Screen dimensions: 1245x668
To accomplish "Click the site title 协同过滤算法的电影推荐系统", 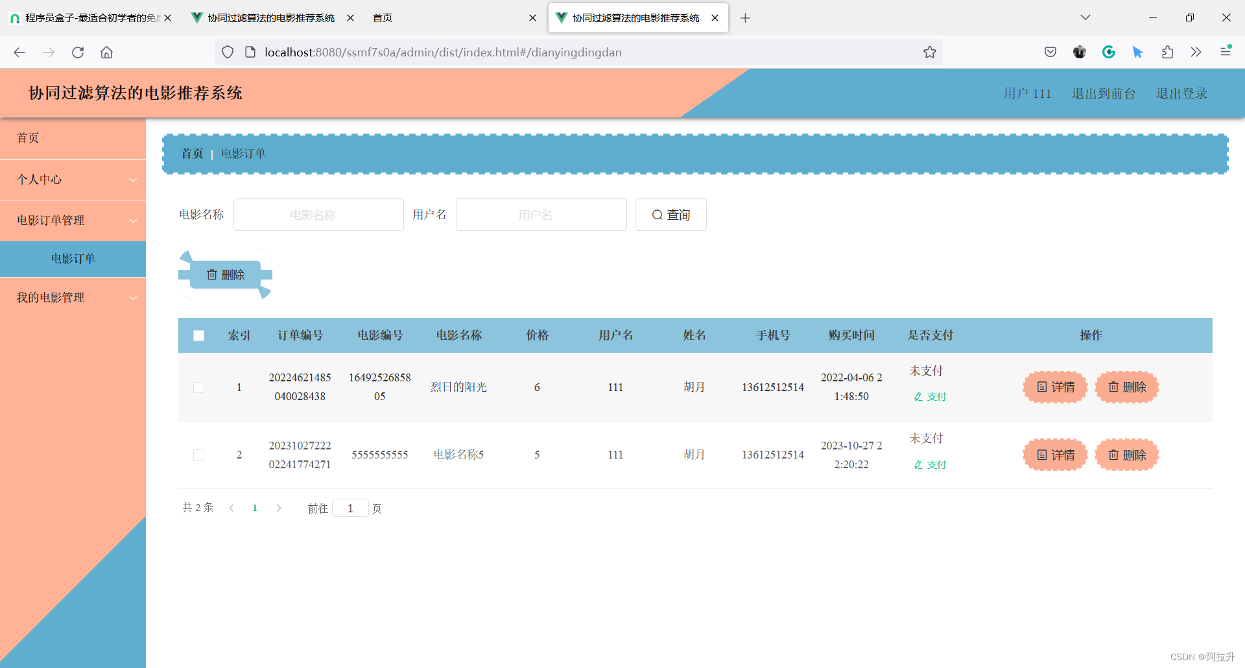I will (136, 93).
